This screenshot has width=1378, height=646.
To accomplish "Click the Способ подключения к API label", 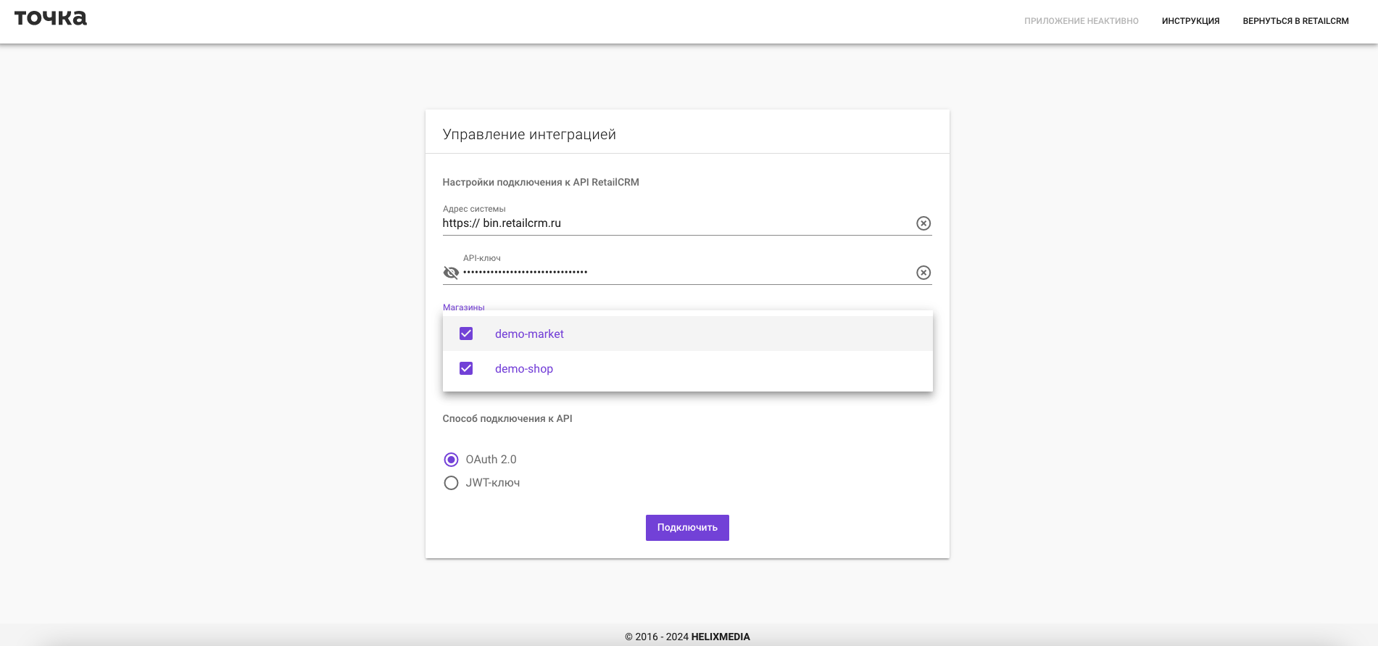I will pyautogui.click(x=507, y=418).
